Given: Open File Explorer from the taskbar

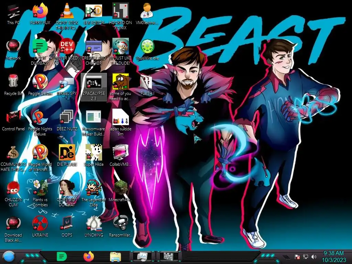Looking at the screenshot, I should [115, 257].
